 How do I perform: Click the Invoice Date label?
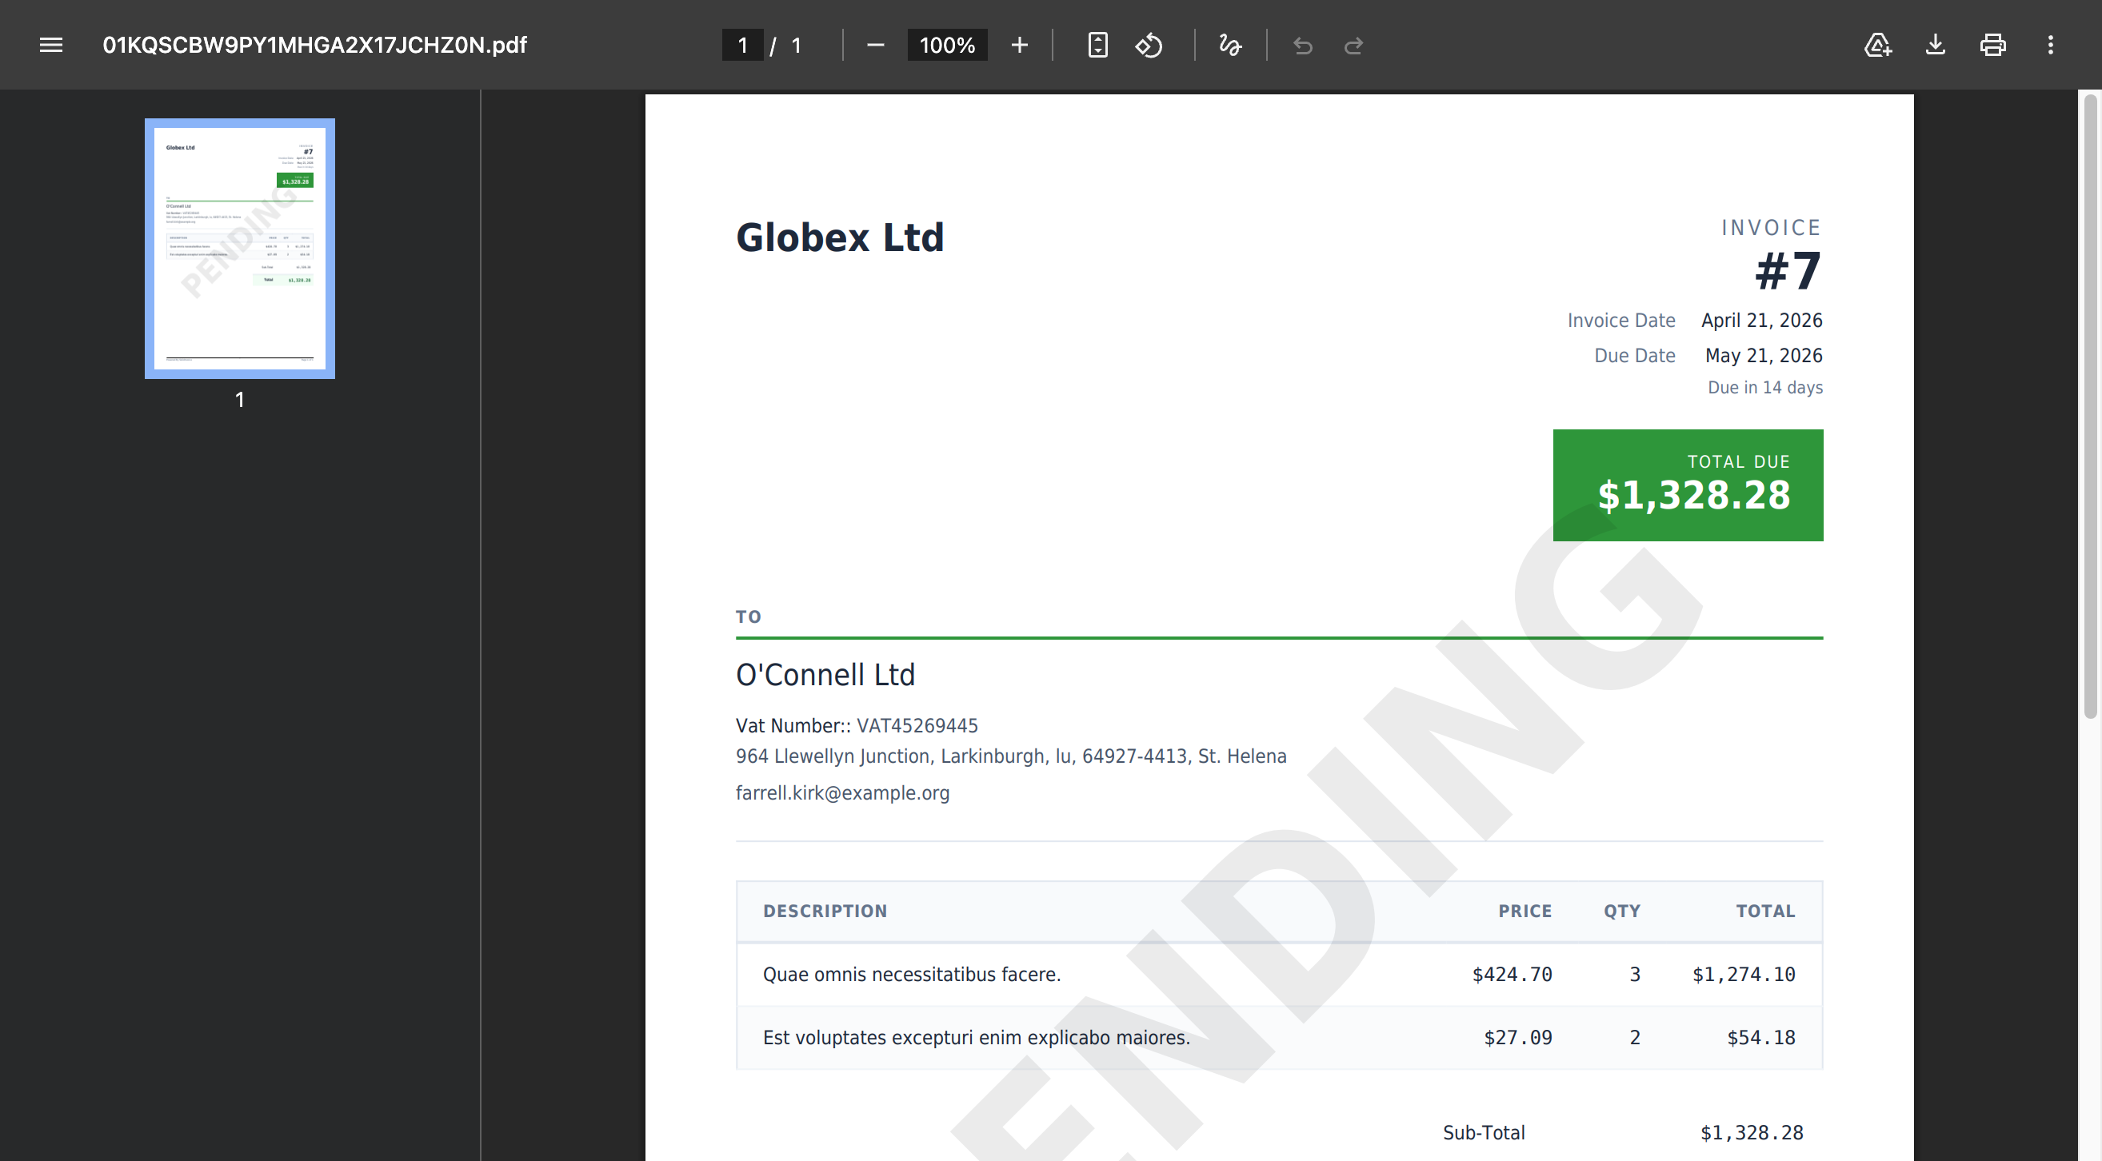pyautogui.click(x=1621, y=321)
